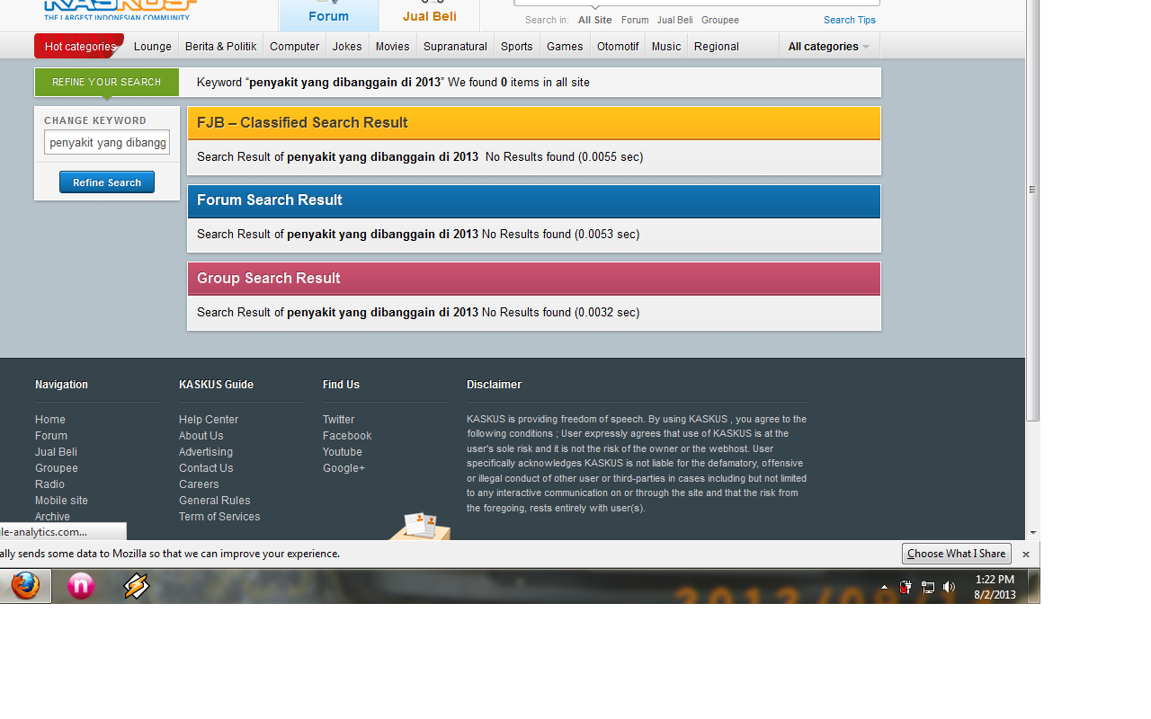Screen dimensions: 1151x719
Task: Open the footer Jual Beli link
Action: click(56, 452)
